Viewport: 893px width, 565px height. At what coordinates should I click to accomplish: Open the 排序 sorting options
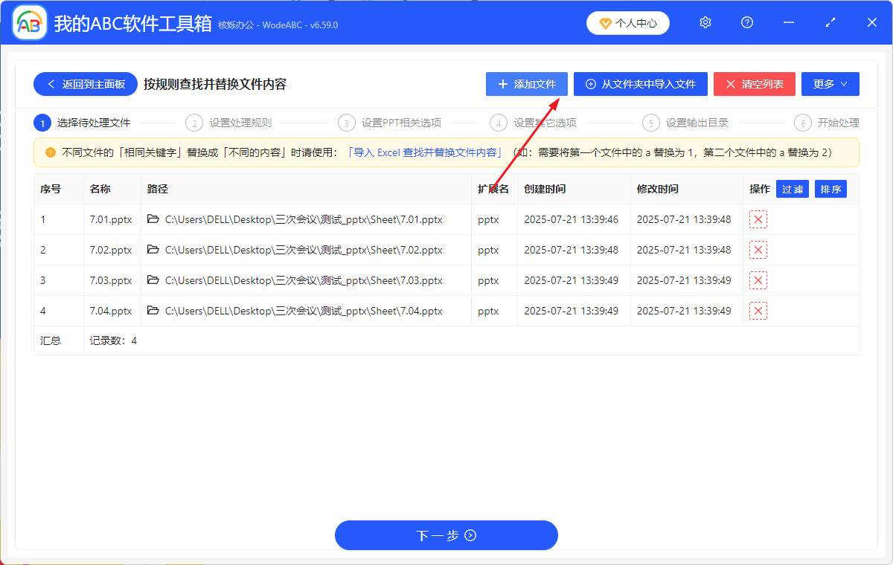pyautogui.click(x=830, y=189)
